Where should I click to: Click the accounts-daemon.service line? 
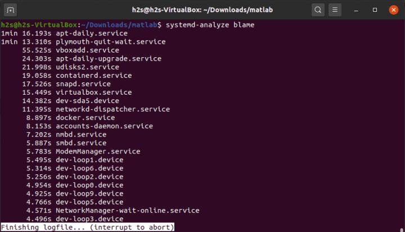(104, 126)
